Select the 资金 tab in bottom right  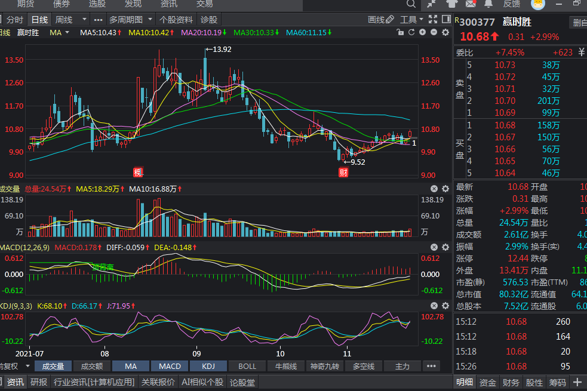tap(488, 383)
